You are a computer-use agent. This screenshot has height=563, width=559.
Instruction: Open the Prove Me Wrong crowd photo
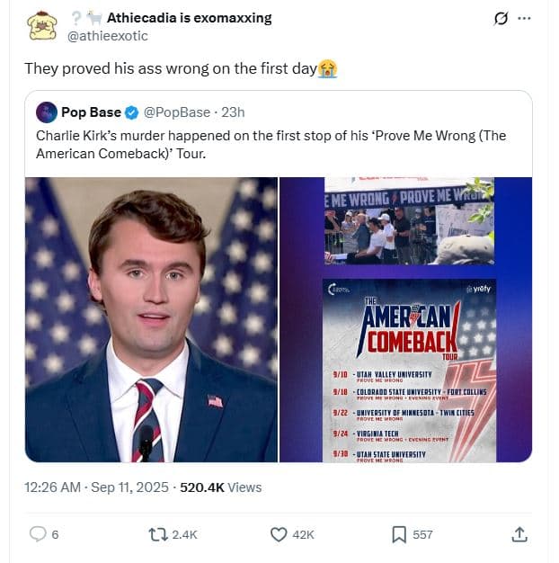point(409,220)
